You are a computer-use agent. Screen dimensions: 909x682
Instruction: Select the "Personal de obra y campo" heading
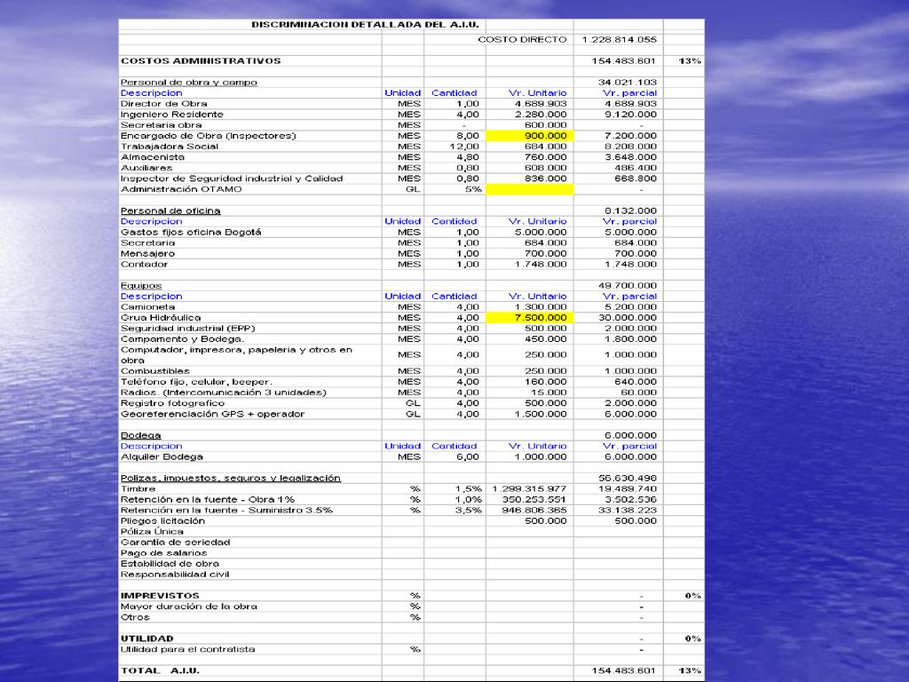click(x=188, y=83)
